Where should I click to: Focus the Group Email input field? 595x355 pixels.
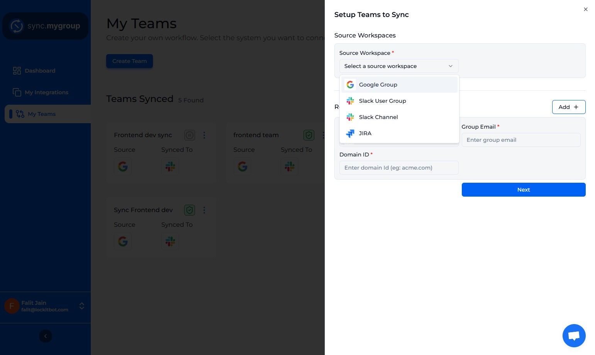tap(521, 140)
